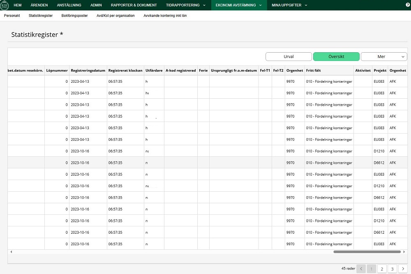Expand the Mina Uppgifter menu

(289, 5)
